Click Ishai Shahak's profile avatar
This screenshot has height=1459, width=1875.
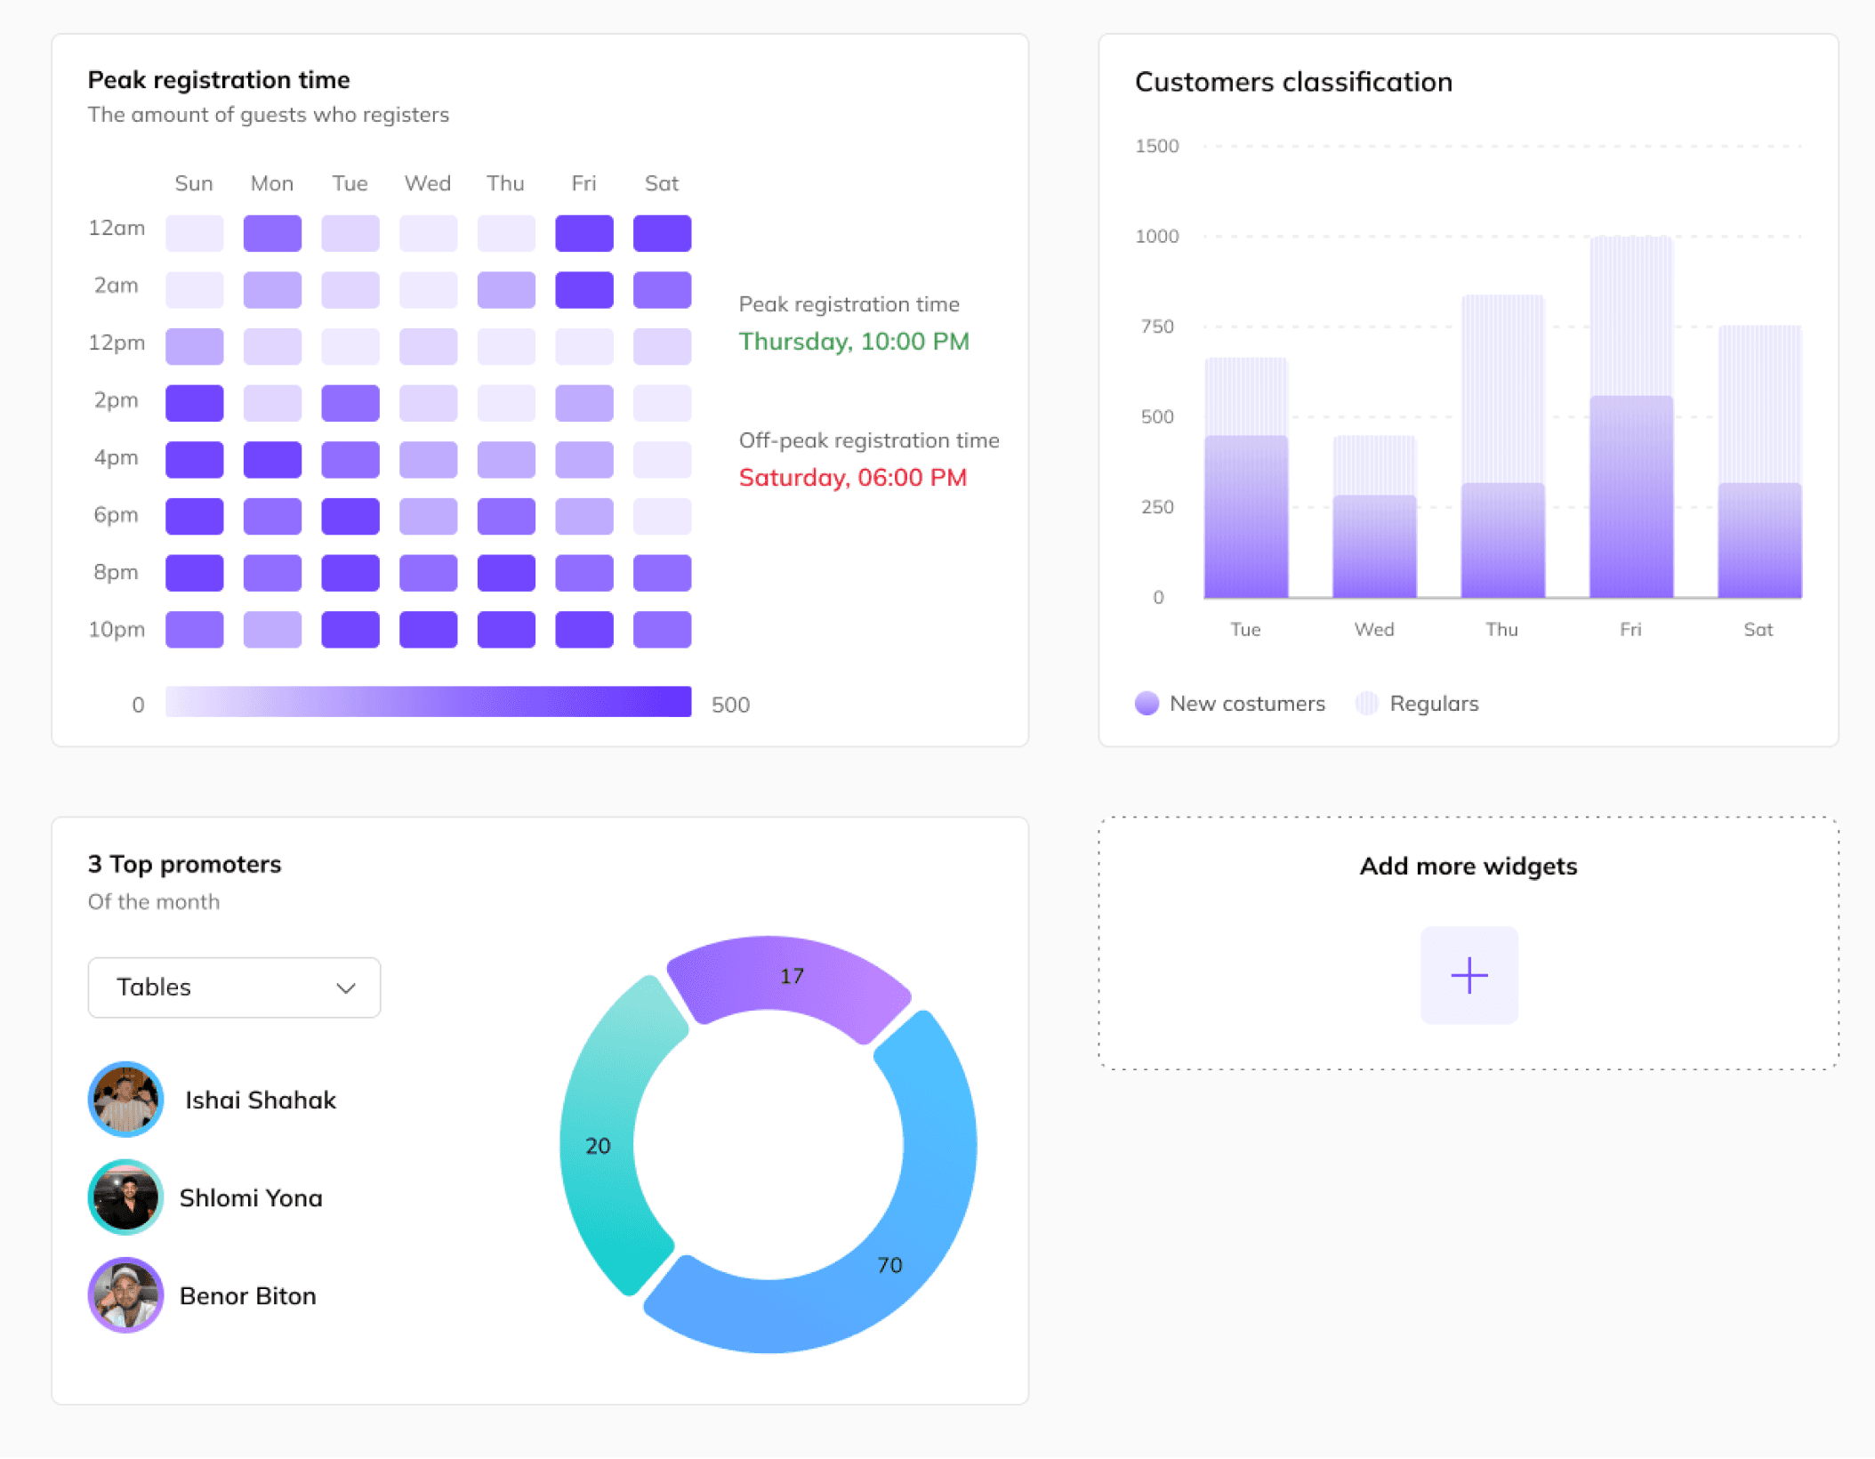point(125,1099)
